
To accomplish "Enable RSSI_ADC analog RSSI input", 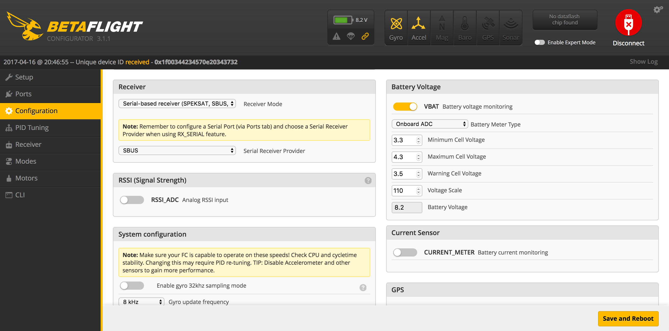I will 132,200.
